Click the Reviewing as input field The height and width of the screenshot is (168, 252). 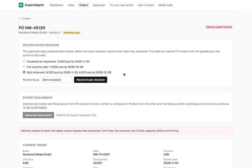click(56, 80)
